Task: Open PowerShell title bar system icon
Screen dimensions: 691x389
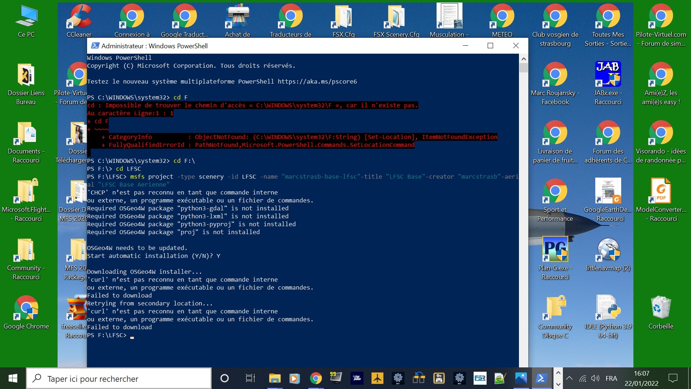Action: [x=95, y=46]
